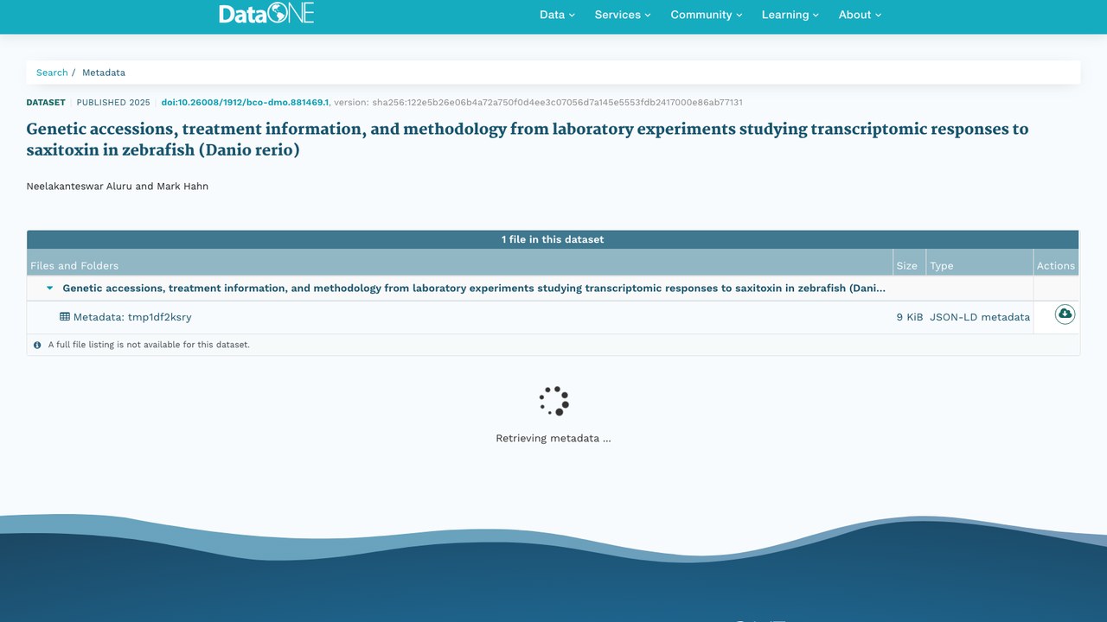Collapse the dataset folder using triangle arrow
Viewport: 1107px width, 622px height.
click(x=50, y=288)
